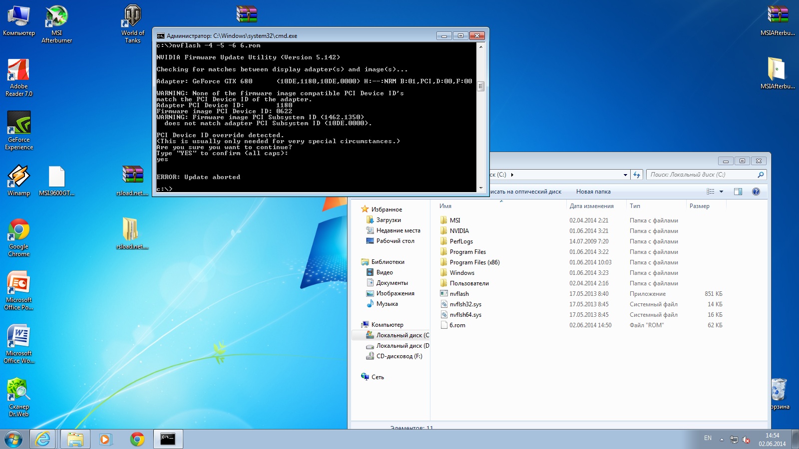Open the view options dropdown arrow
Screen dimensions: 799x449
(721, 192)
